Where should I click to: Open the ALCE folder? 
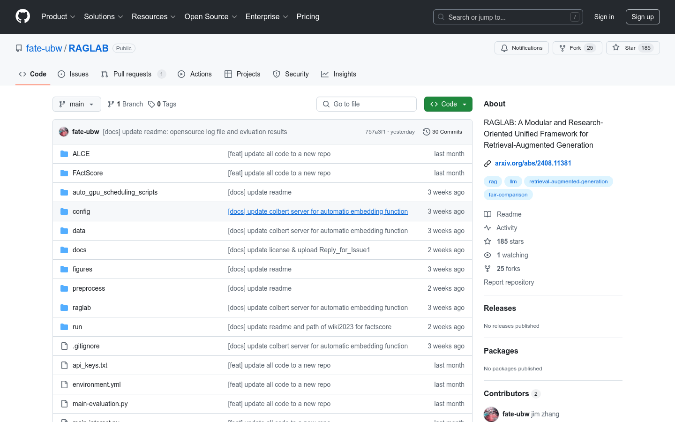pyautogui.click(x=81, y=154)
